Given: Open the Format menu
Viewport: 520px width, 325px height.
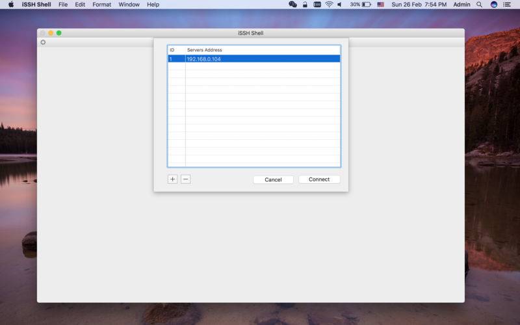Looking at the screenshot, I should point(101,5).
